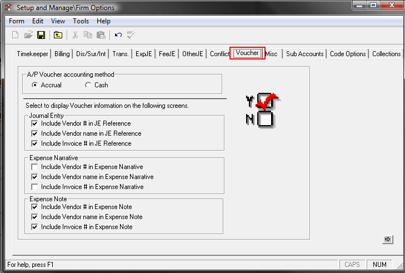Click the Open folder toolbar icon

28,35
